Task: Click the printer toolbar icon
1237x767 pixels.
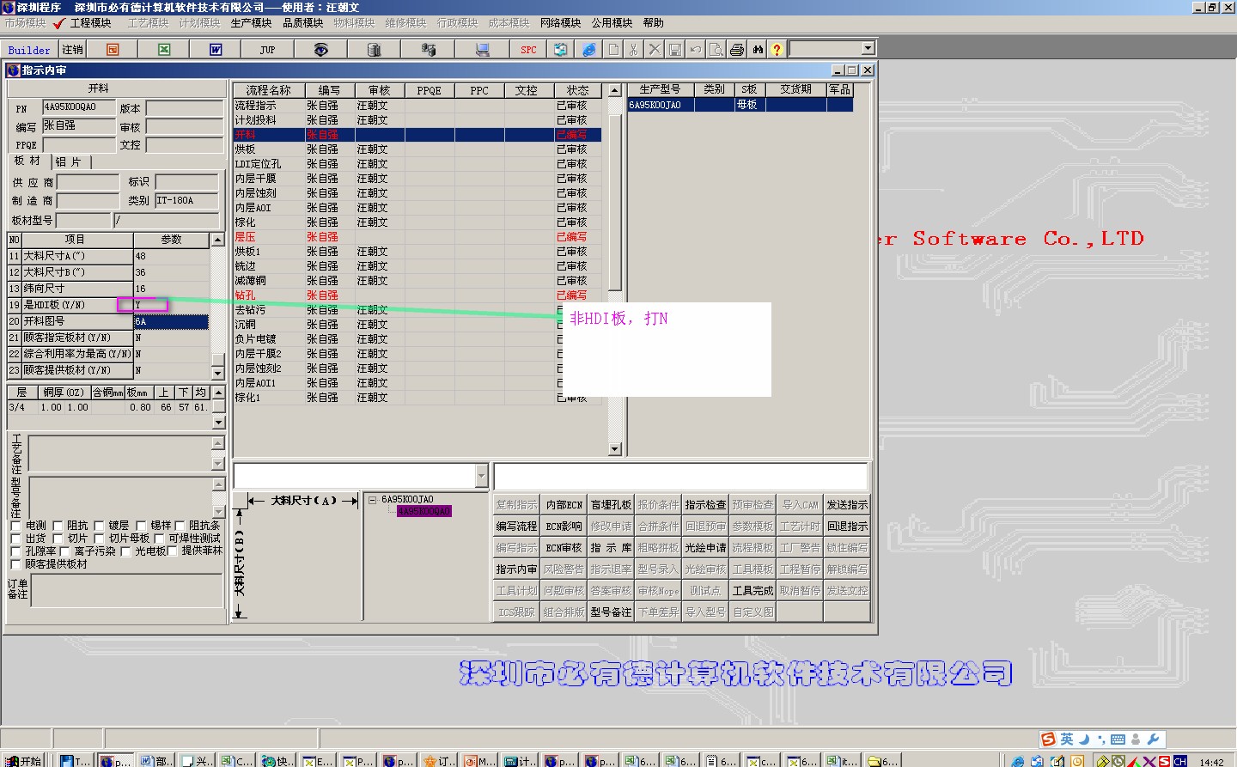Action: pyautogui.click(x=737, y=50)
